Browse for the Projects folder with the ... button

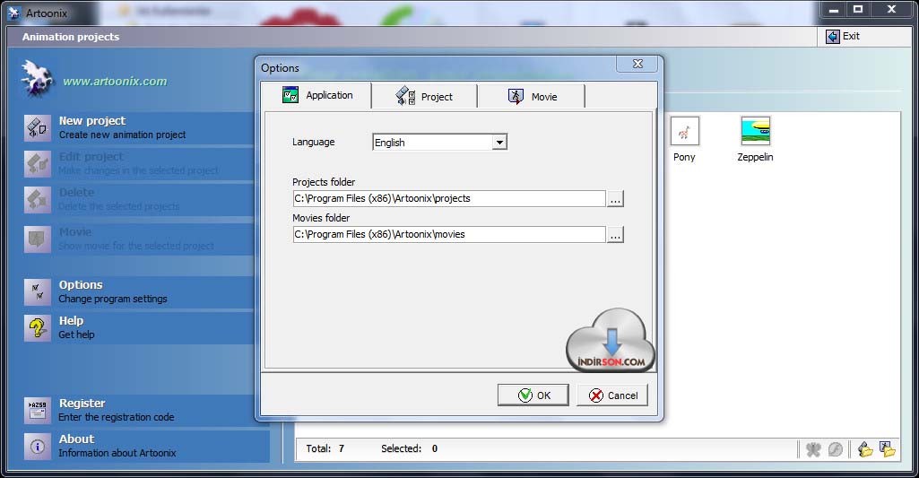coord(615,199)
